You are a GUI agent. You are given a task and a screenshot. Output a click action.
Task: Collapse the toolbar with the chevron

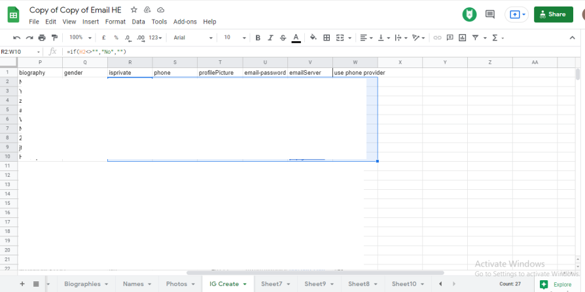tap(573, 38)
